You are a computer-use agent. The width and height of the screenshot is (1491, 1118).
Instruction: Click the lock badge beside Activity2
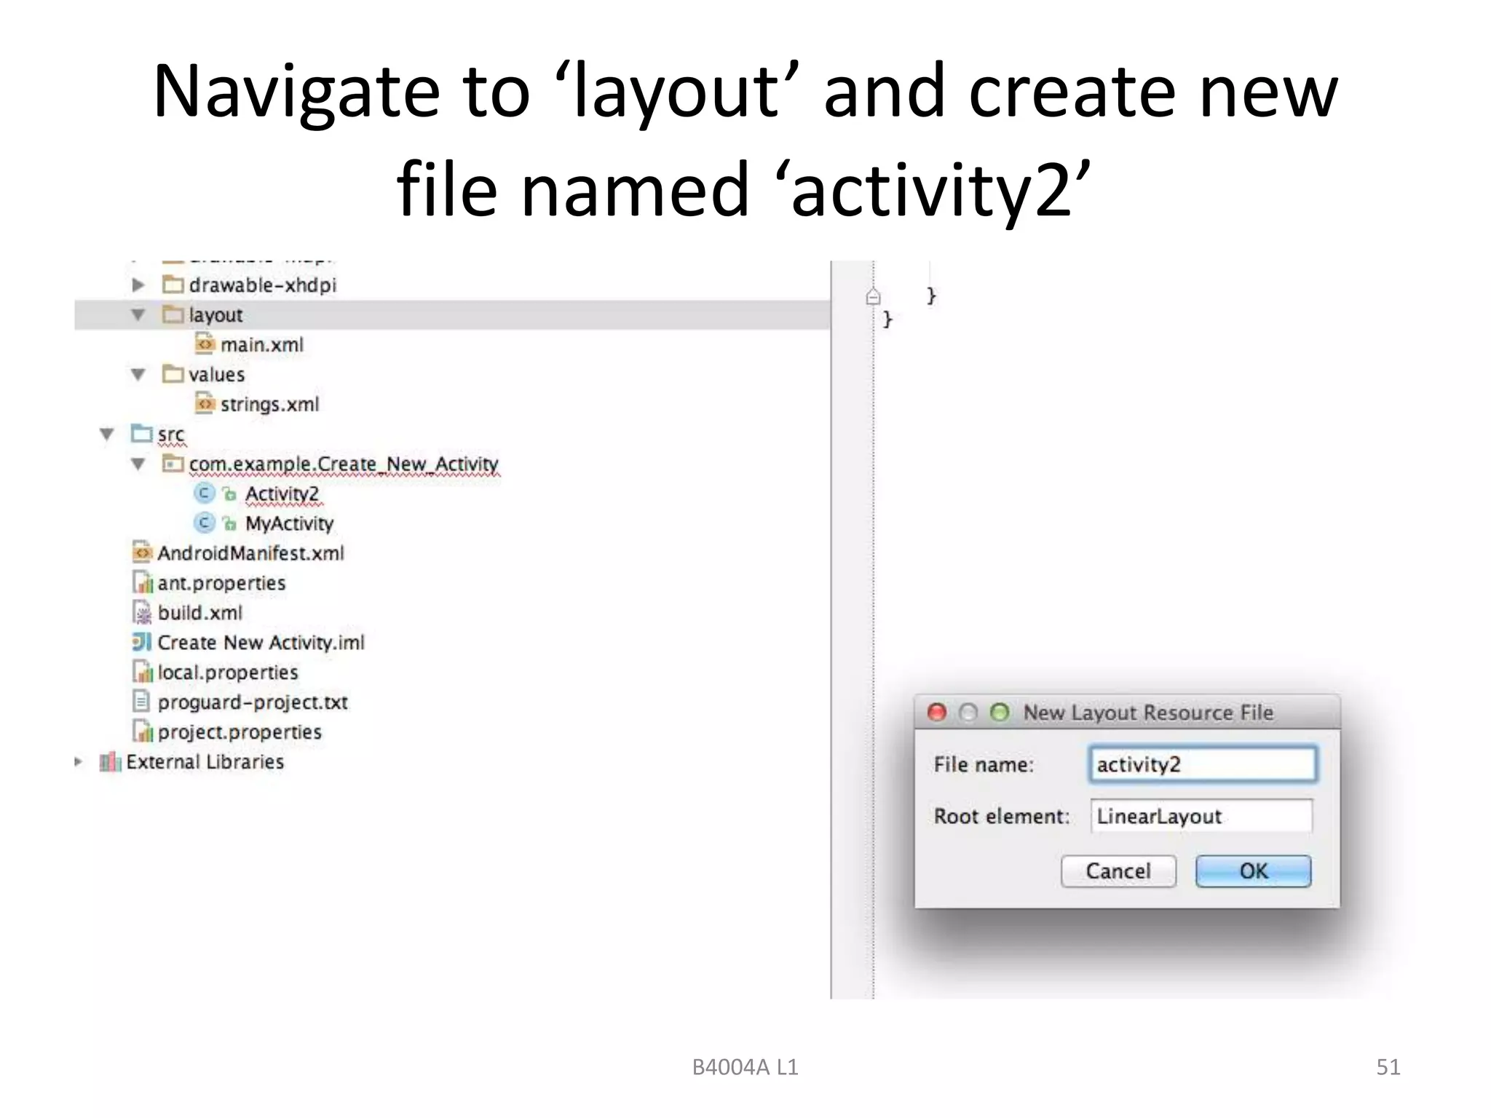coord(229,494)
